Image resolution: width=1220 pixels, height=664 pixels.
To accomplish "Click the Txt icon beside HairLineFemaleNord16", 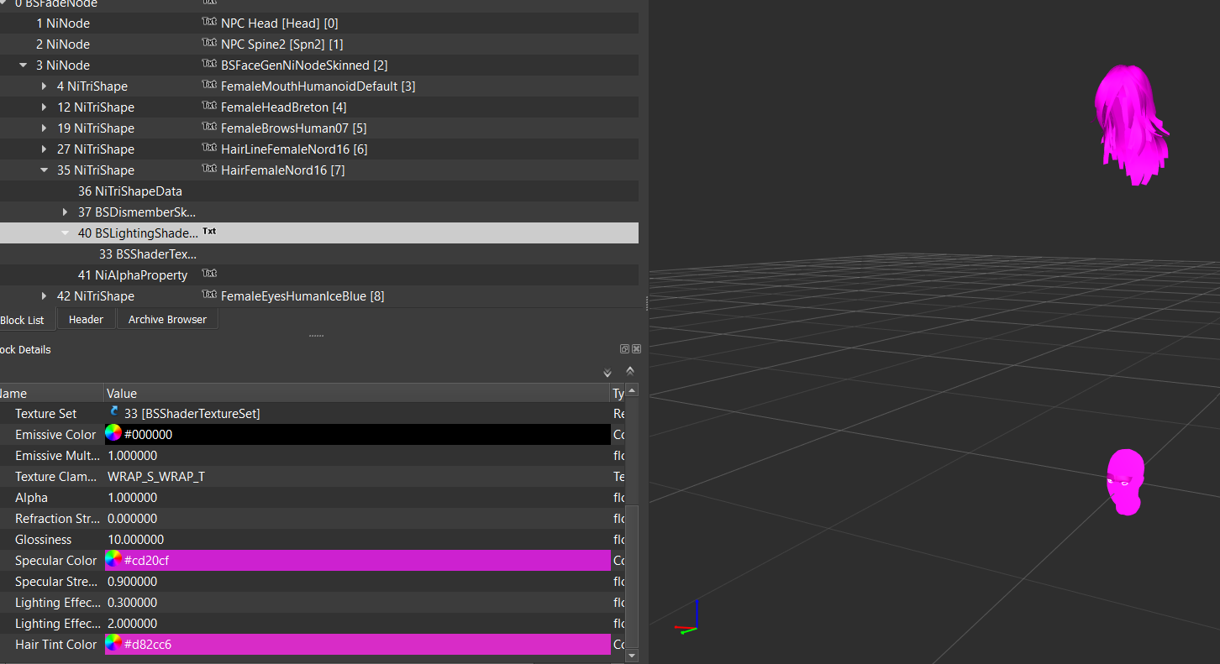I will [x=209, y=148].
